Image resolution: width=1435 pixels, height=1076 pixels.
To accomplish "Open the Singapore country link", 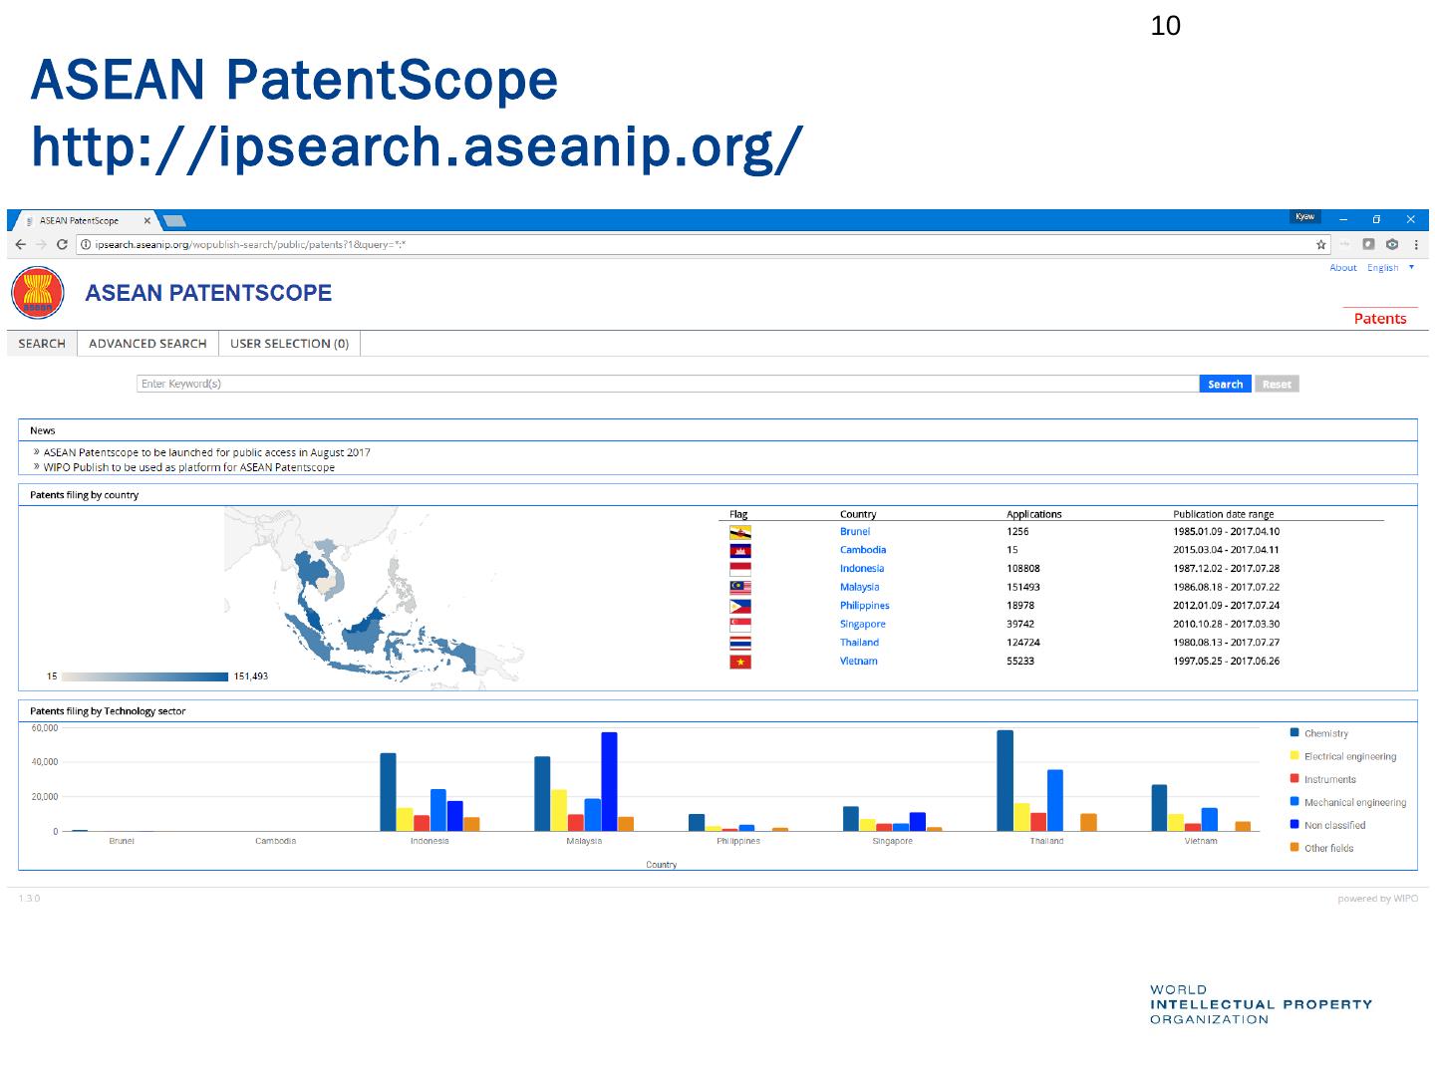I will (863, 624).
